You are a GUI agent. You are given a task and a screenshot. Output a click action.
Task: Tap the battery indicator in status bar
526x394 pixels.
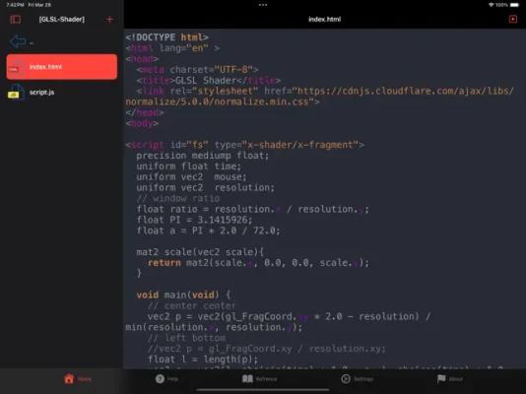coord(514,5)
